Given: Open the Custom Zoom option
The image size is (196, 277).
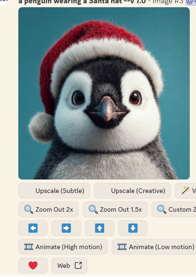Looking at the screenshot, I should [174, 209].
